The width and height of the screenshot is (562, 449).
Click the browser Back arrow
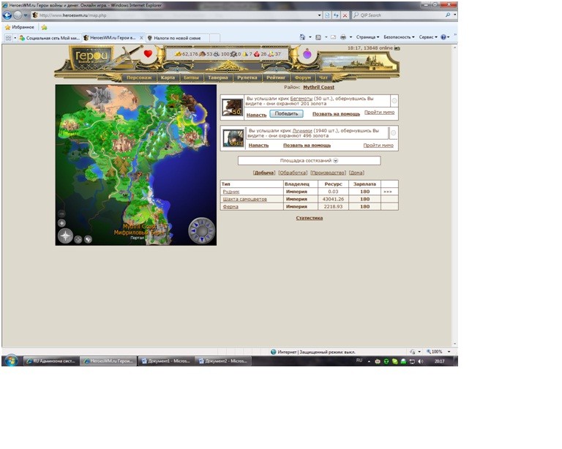tap(7, 15)
